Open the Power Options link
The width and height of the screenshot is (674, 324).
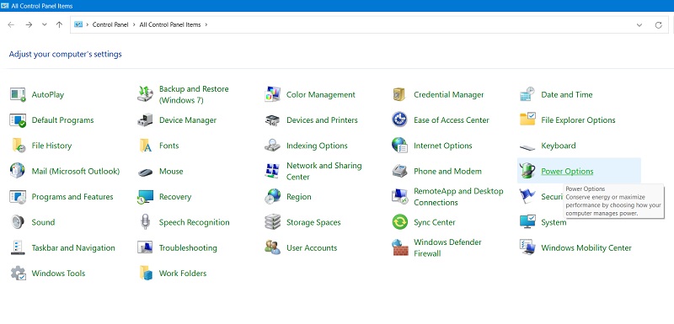[567, 171]
